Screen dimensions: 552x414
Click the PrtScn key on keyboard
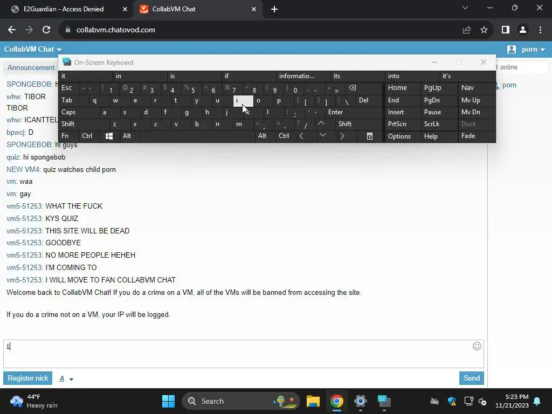(403, 124)
